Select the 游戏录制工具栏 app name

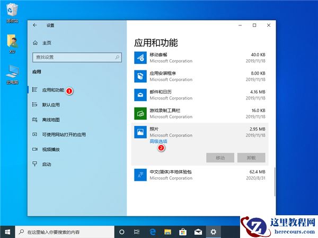pos(165,111)
